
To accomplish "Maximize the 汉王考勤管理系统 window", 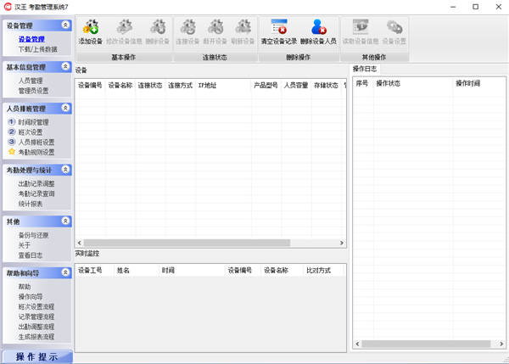I will (x=476, y=7).
